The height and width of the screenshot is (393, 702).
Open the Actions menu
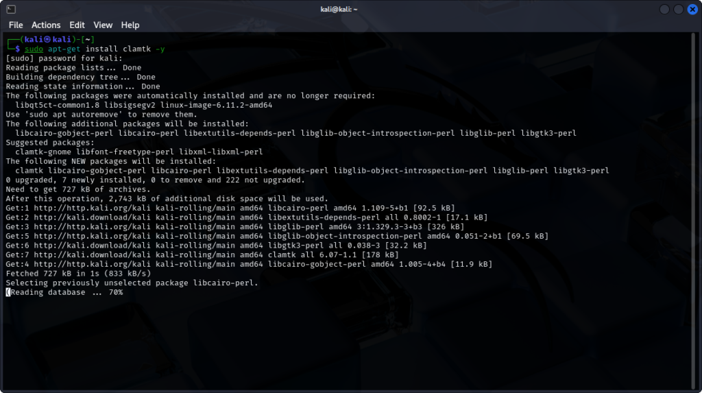(46, 25)
